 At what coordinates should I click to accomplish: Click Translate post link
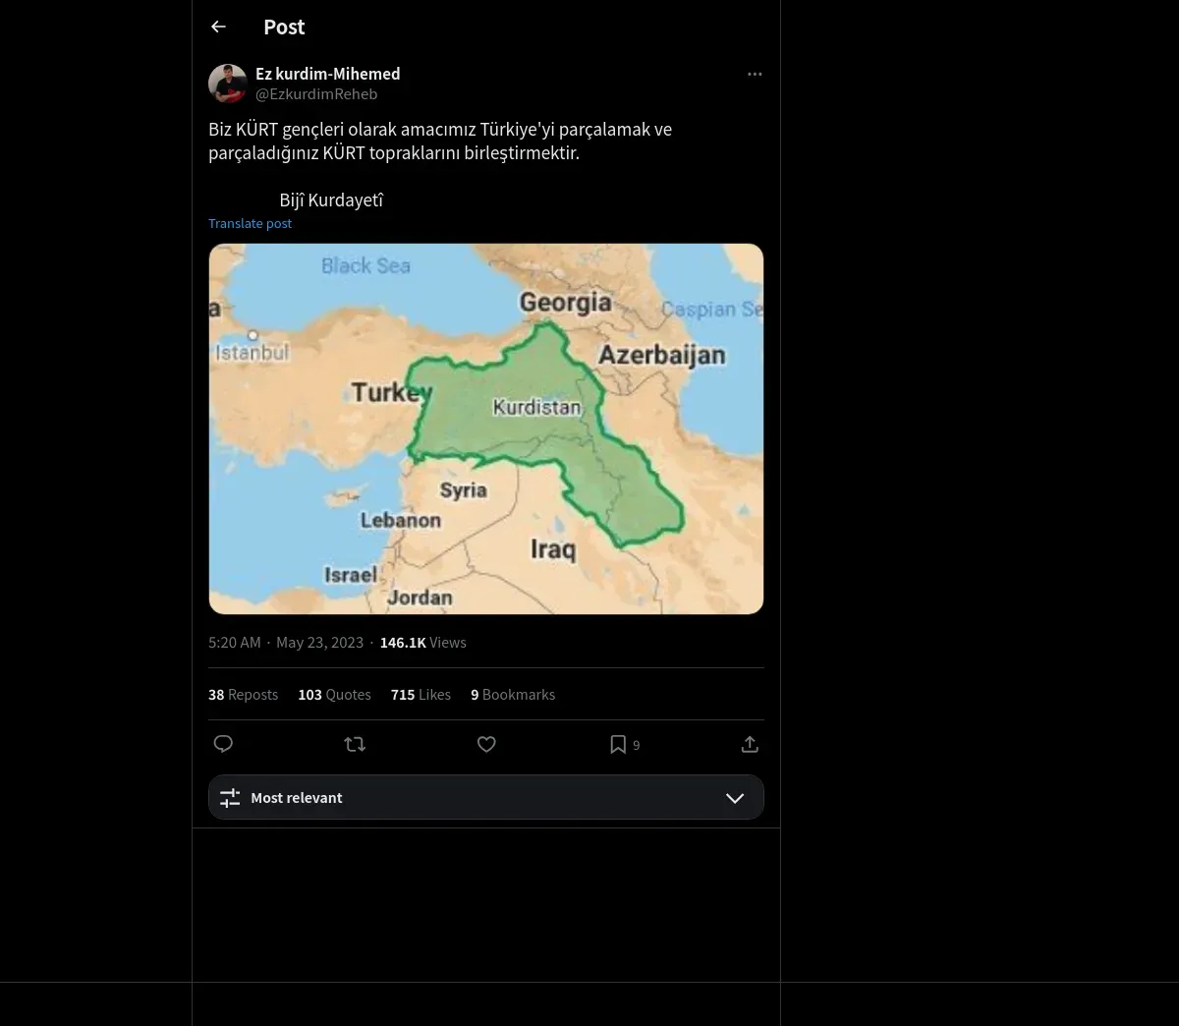(x=250, y=223)
